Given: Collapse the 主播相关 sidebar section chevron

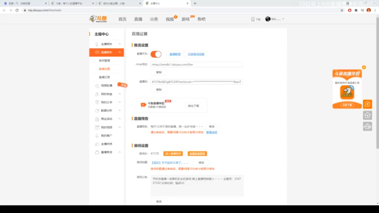Looking at the screenshot, I should tap(120, 44).
